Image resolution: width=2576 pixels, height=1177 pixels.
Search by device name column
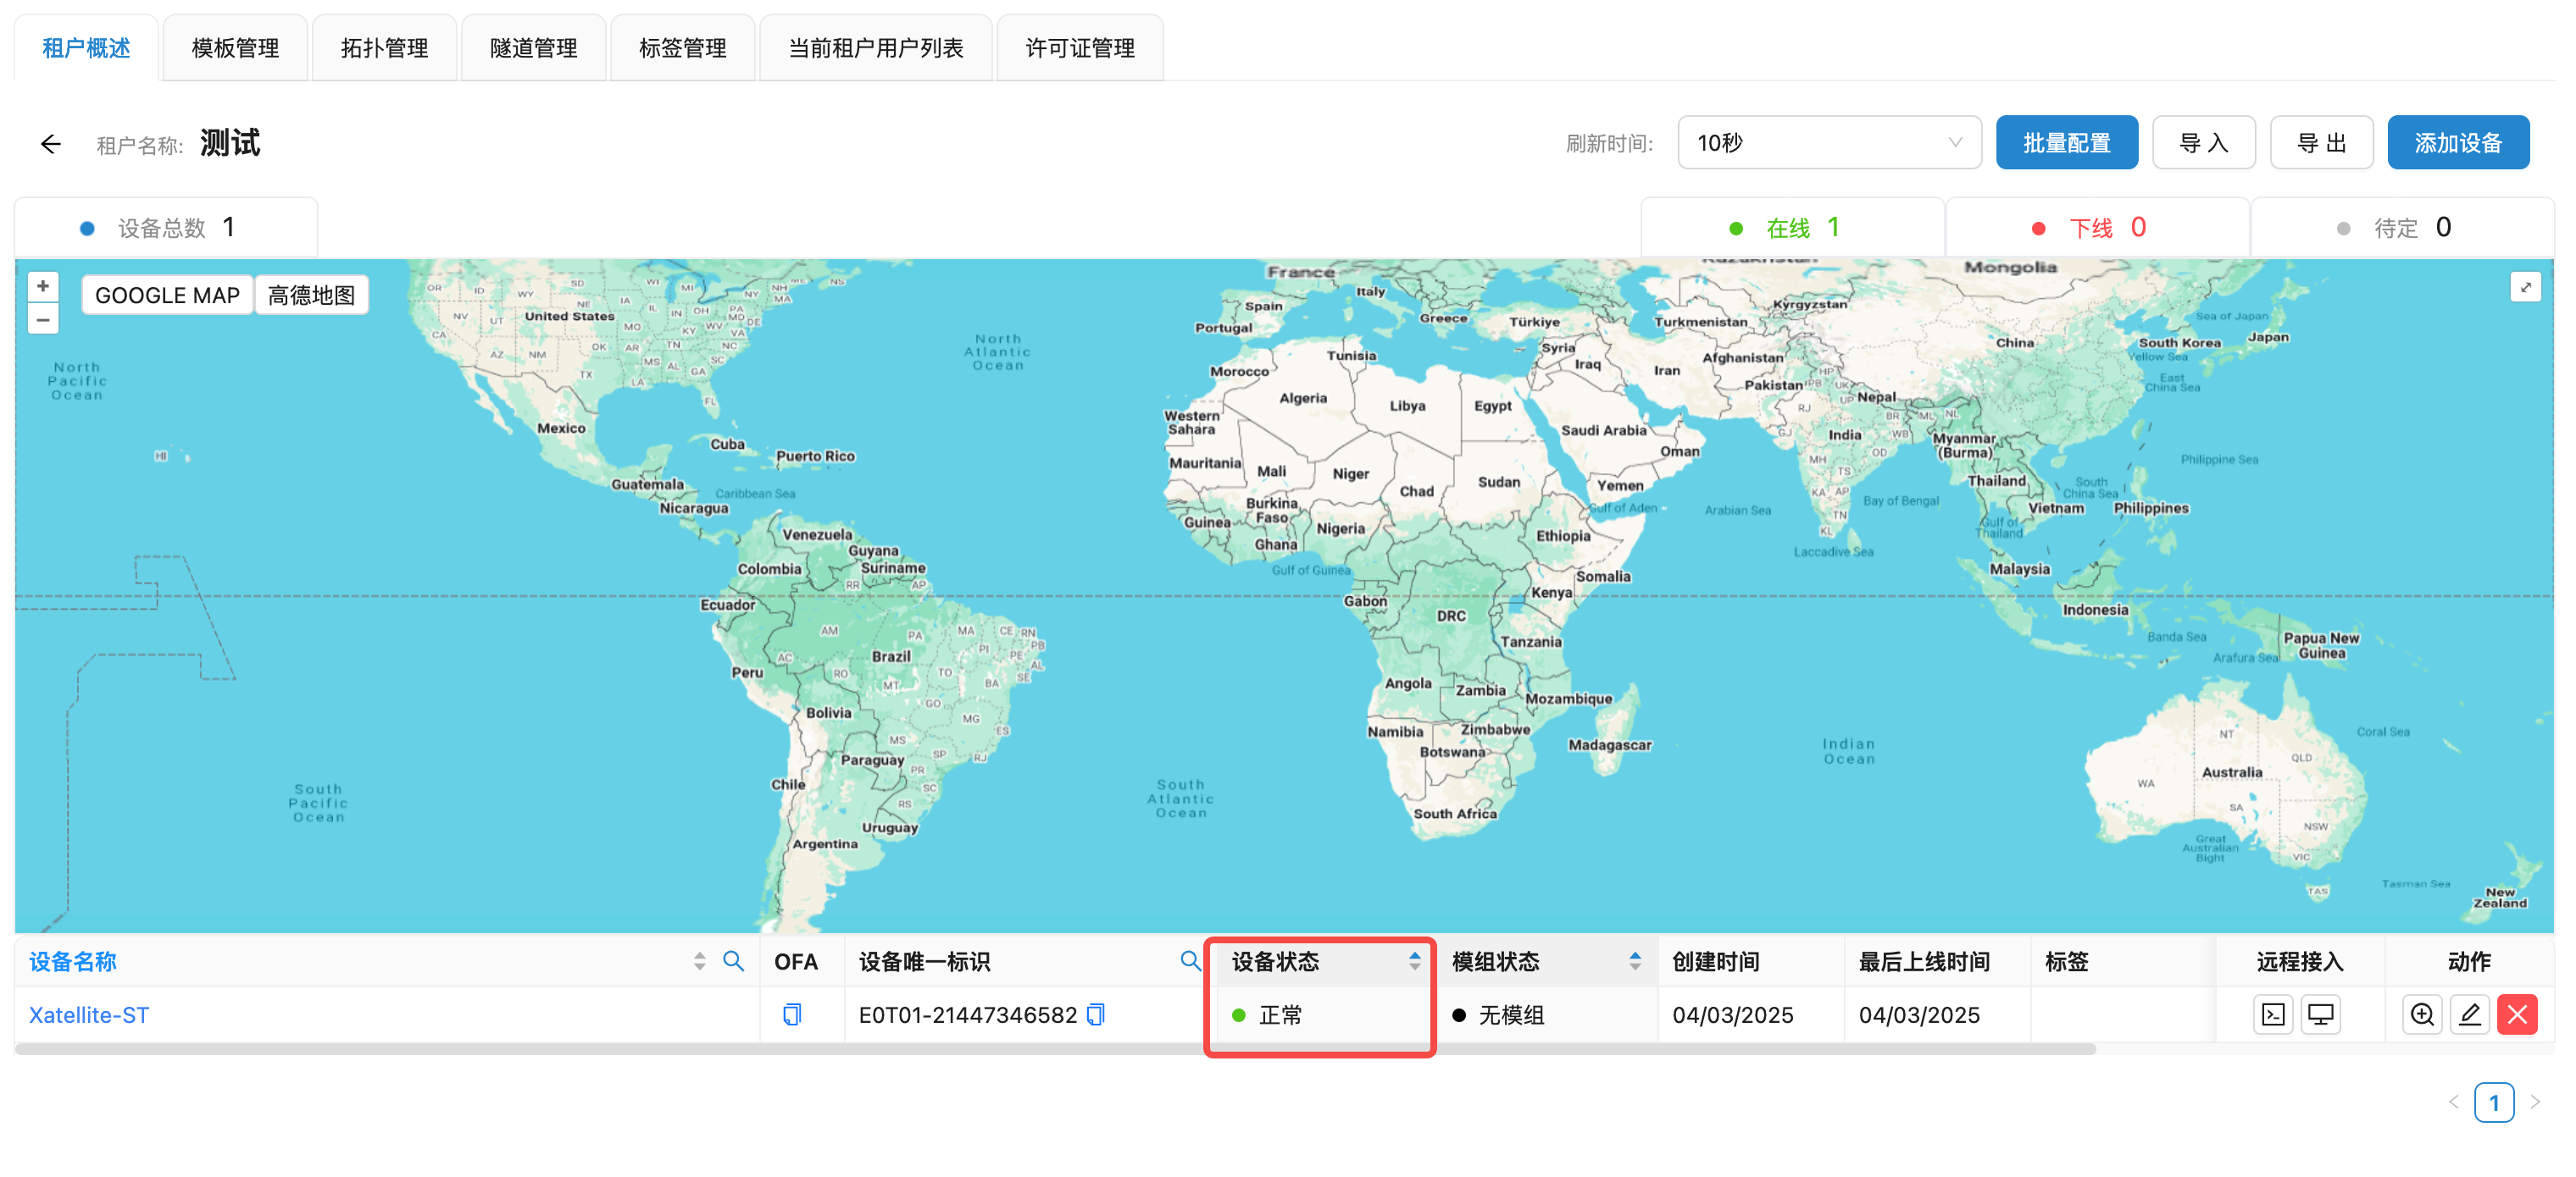point(733,961)
